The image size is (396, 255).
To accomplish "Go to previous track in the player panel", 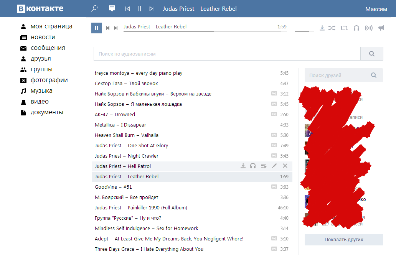I will 107,28.
